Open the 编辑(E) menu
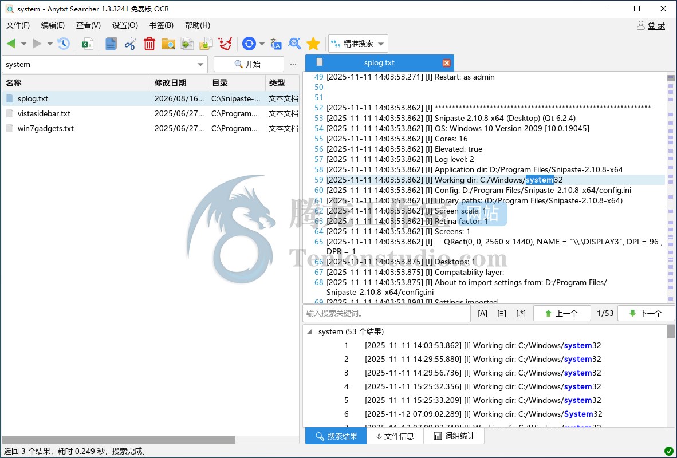 53,25
